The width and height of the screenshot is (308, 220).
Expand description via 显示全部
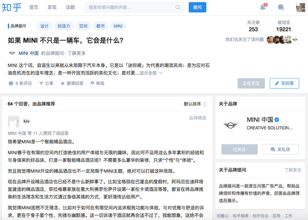pyautogui.click(x=151, y=73)
